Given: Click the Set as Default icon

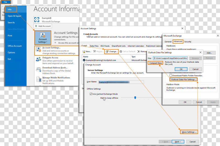Looking at the screenshot, I should click(x=121, y=51).
